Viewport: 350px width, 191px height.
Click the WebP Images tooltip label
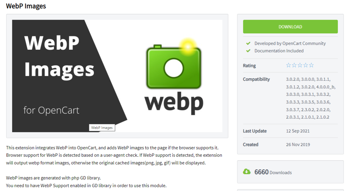102,128
